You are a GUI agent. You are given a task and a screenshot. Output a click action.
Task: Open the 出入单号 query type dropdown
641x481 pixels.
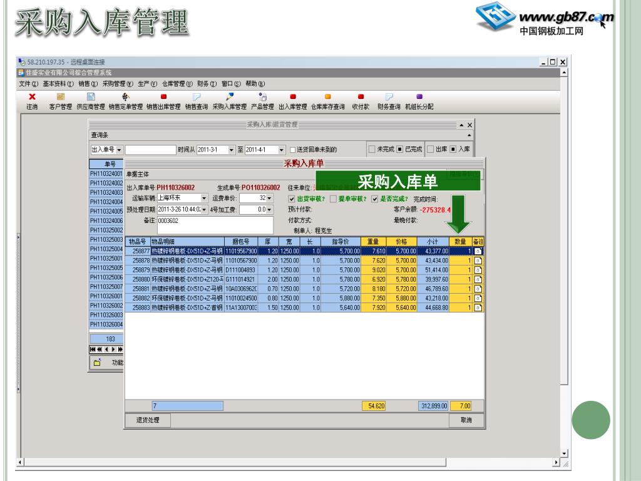[x=119, y=150]
